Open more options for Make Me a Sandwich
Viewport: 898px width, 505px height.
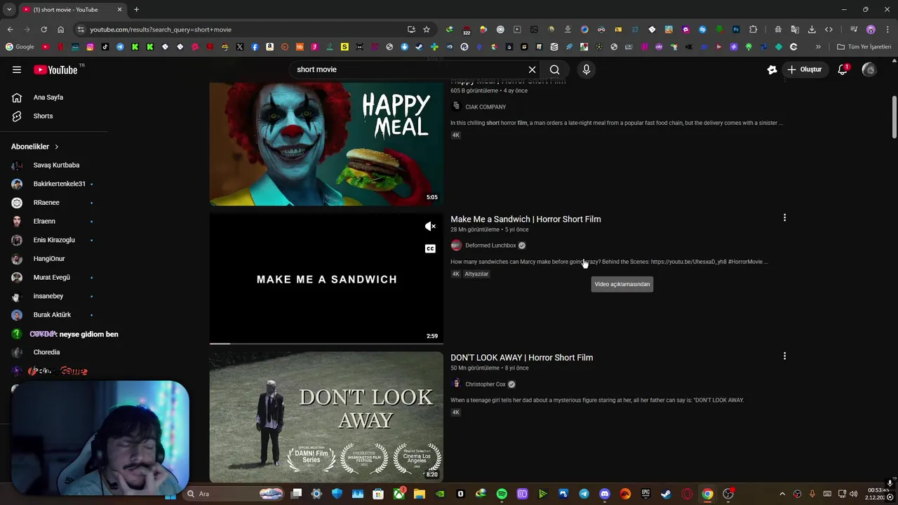784,218
